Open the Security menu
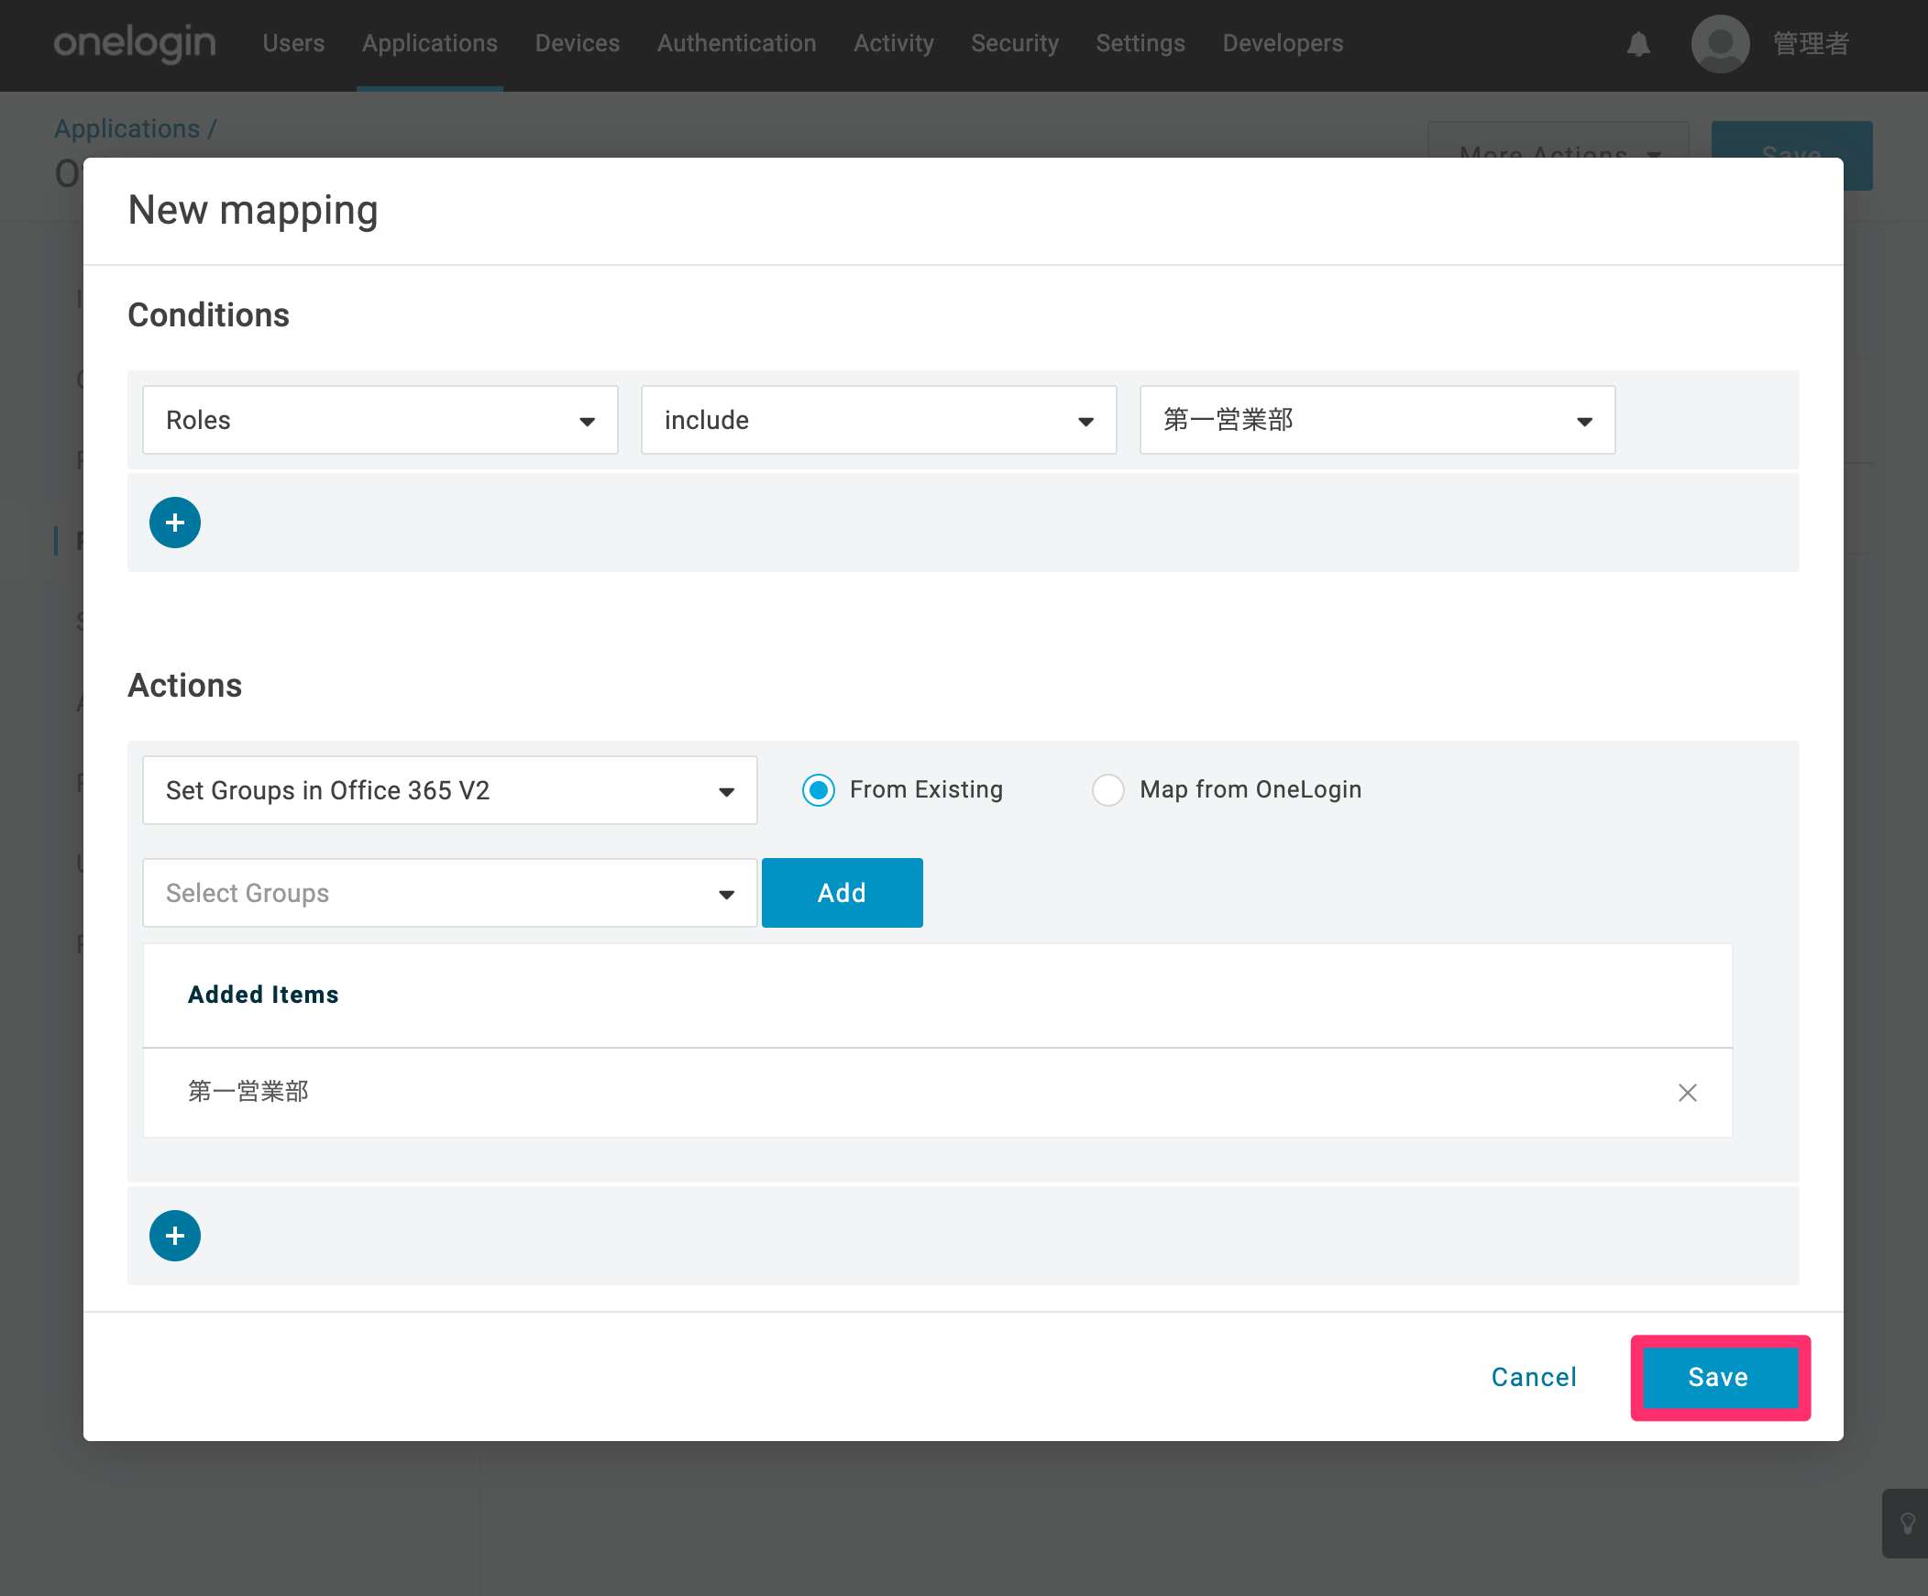This screenshot has height=1596, width=1928. coord(1016,43)
